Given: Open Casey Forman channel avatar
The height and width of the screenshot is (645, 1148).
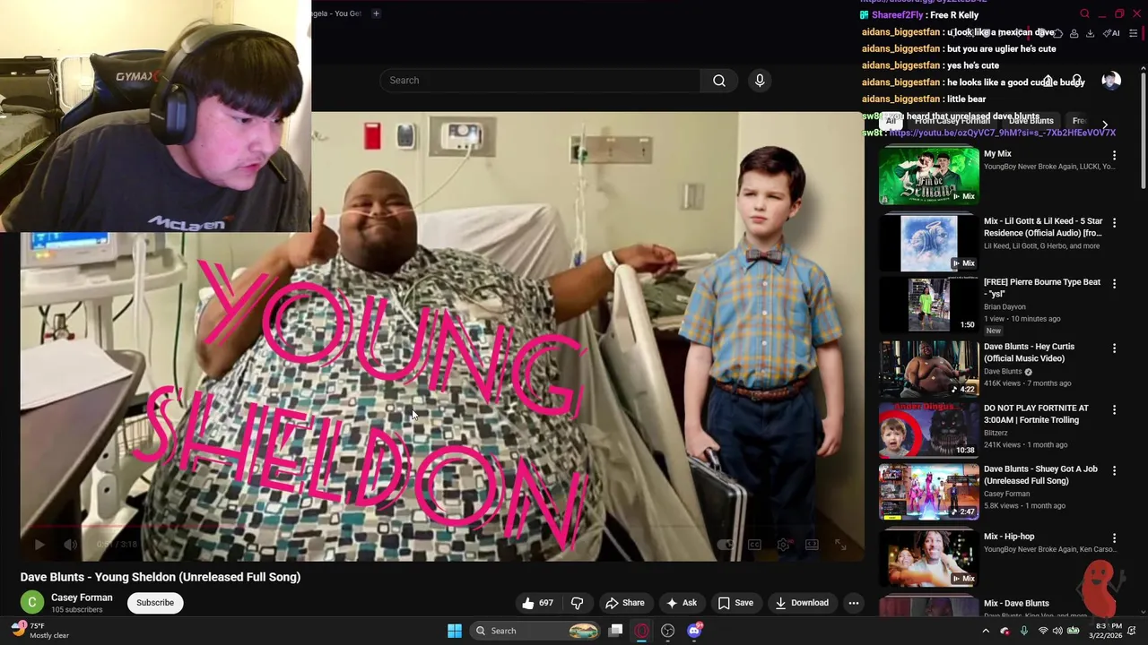Looking at the screenshot, I should pos(32,603).
